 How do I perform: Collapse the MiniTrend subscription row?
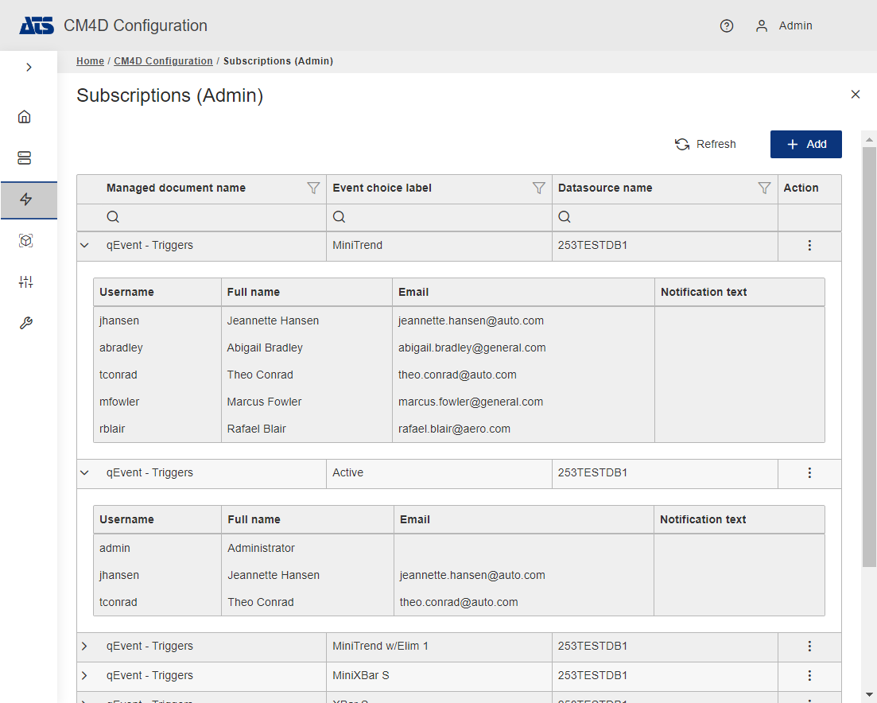point(85,246)
